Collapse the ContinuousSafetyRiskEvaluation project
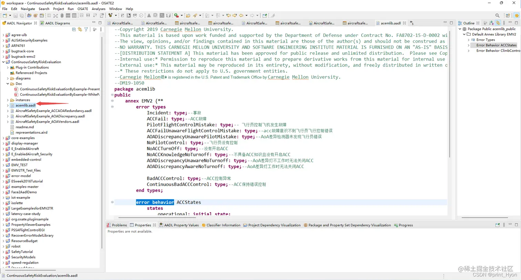 click(x=3, y=62)
